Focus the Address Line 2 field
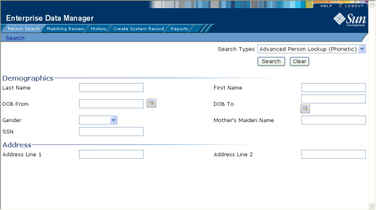Viewport: 376px width, 210px height. 333,154
